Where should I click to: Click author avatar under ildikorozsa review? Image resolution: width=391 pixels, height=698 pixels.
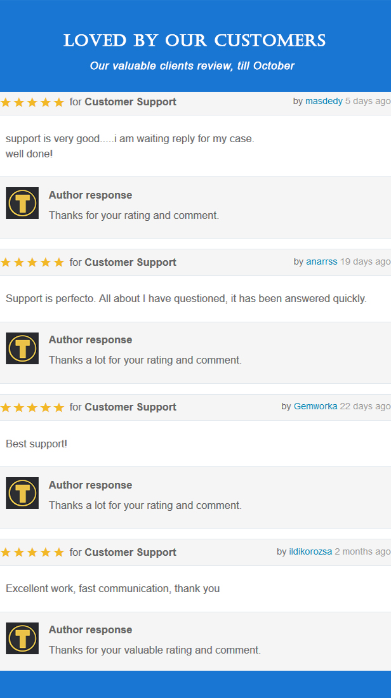22,638
